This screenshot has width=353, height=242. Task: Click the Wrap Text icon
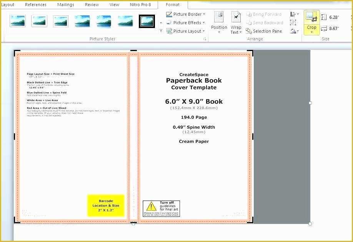[x=236, y=17]
